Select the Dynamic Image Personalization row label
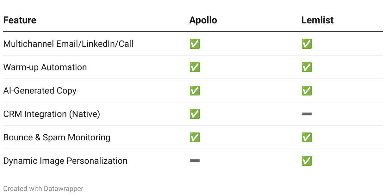The image size is (386, 196). [65, 161]
